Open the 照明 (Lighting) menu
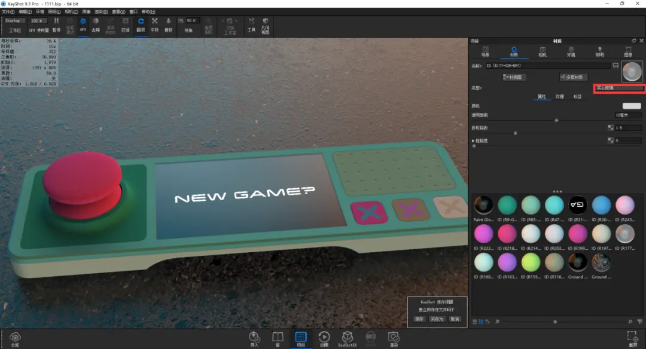 tap(54, 11)
